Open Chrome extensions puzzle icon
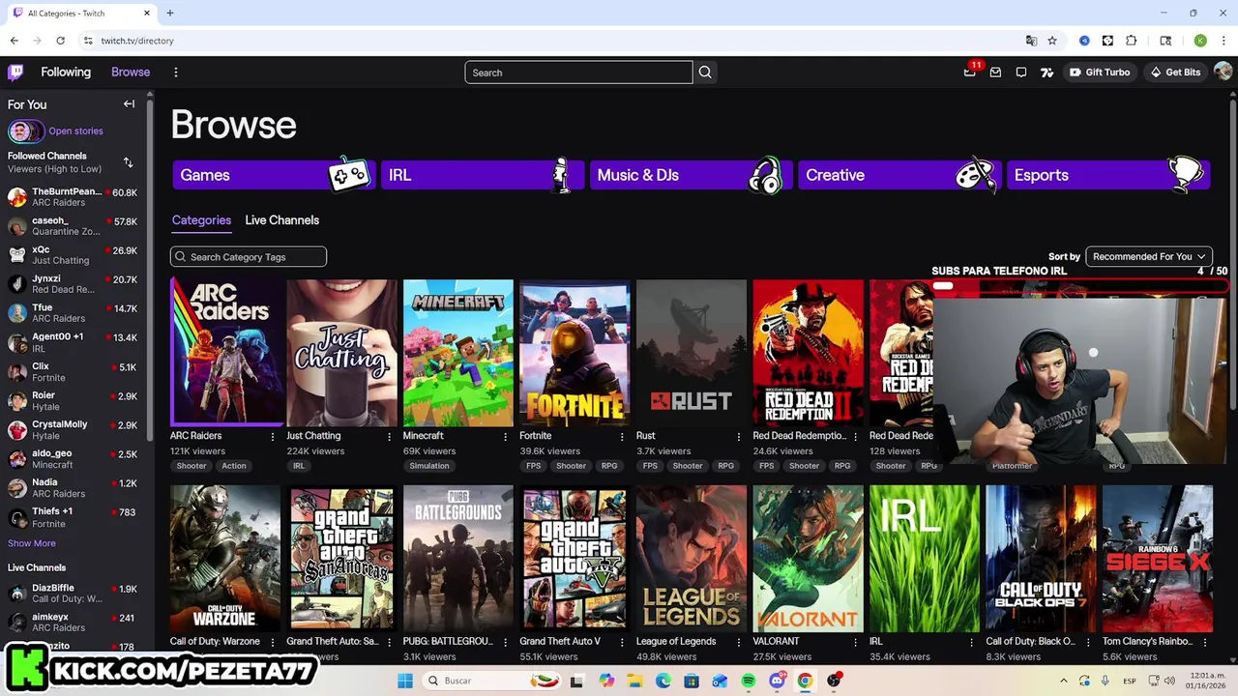This screenshot has height=696, width=1238. pyautogui.click(x=1132, y=41)
